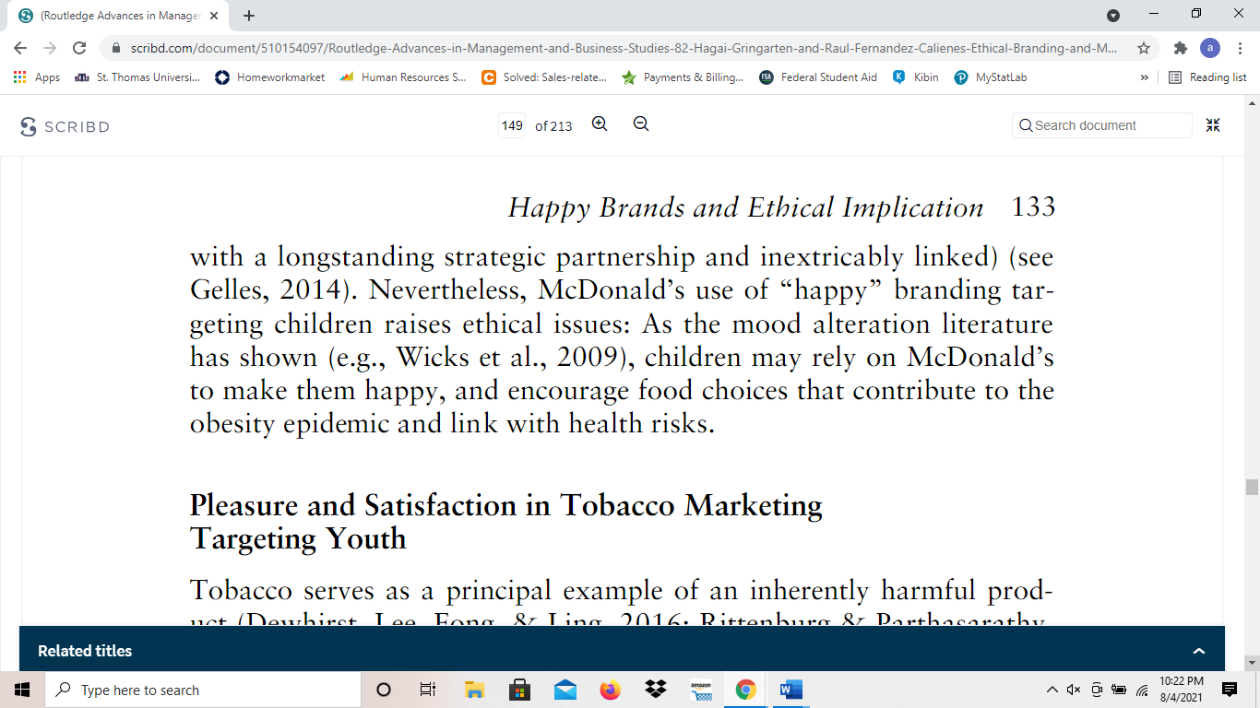The width and height of the screenshot is (1260, 708).
Task: Reload the Scribd page
Action: coord(79,48)
